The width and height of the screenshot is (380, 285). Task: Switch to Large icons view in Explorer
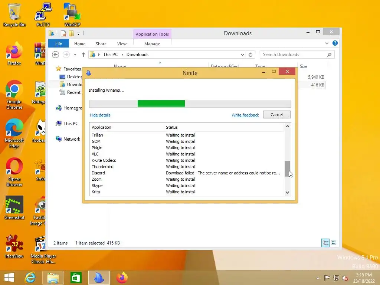(334, 243)
